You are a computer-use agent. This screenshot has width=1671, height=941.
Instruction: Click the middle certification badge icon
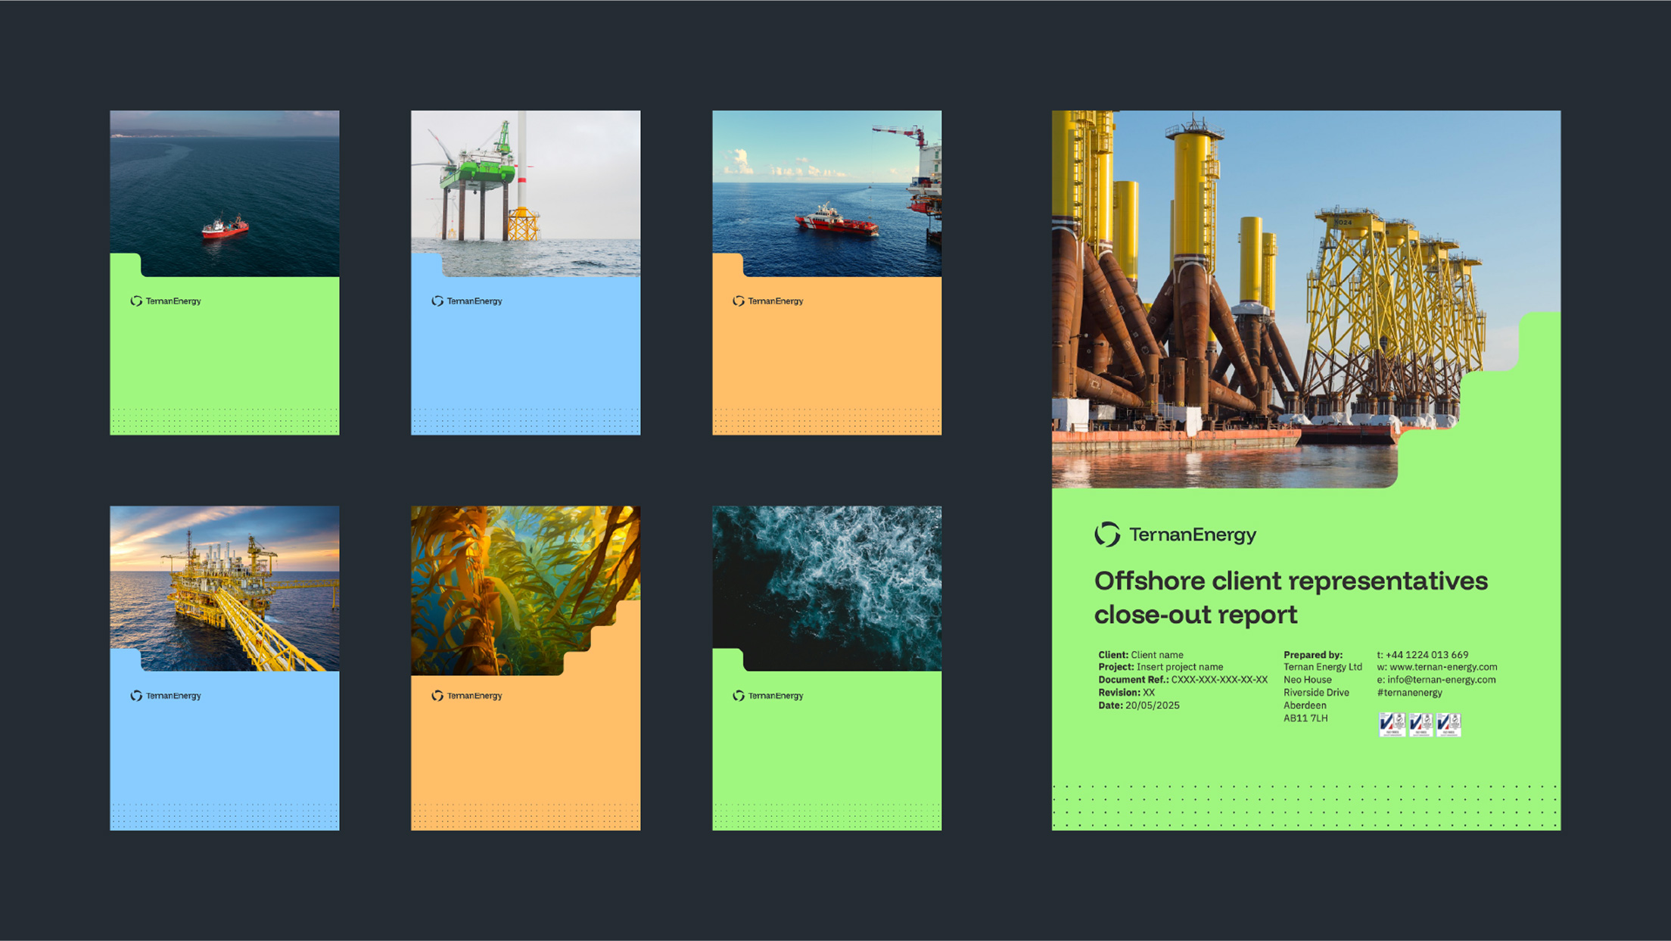(x=1421, y=724)
